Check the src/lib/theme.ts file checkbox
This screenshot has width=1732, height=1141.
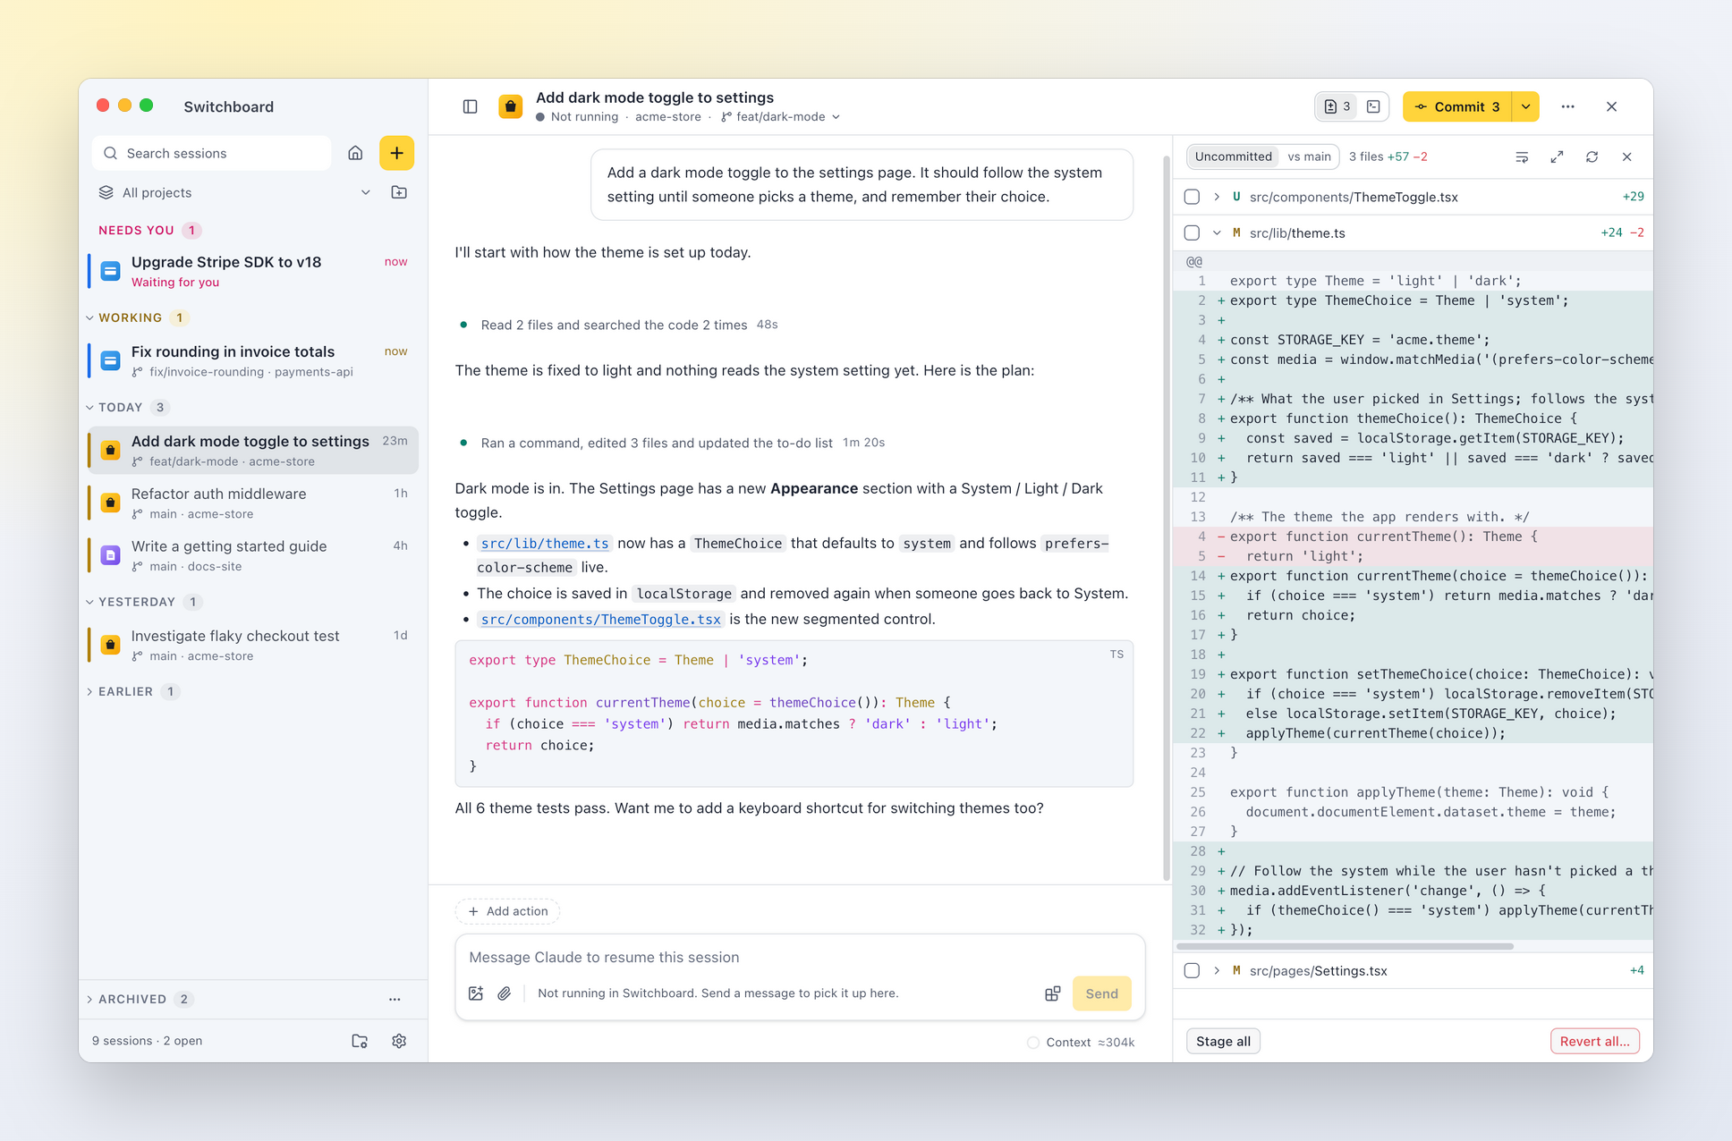[1192, 232]
